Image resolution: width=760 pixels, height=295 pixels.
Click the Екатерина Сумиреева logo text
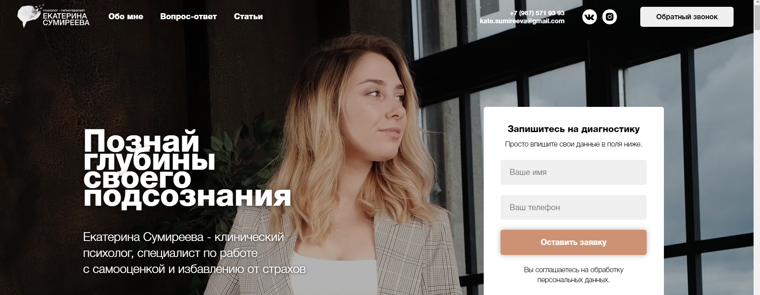(x=66, y=19)
